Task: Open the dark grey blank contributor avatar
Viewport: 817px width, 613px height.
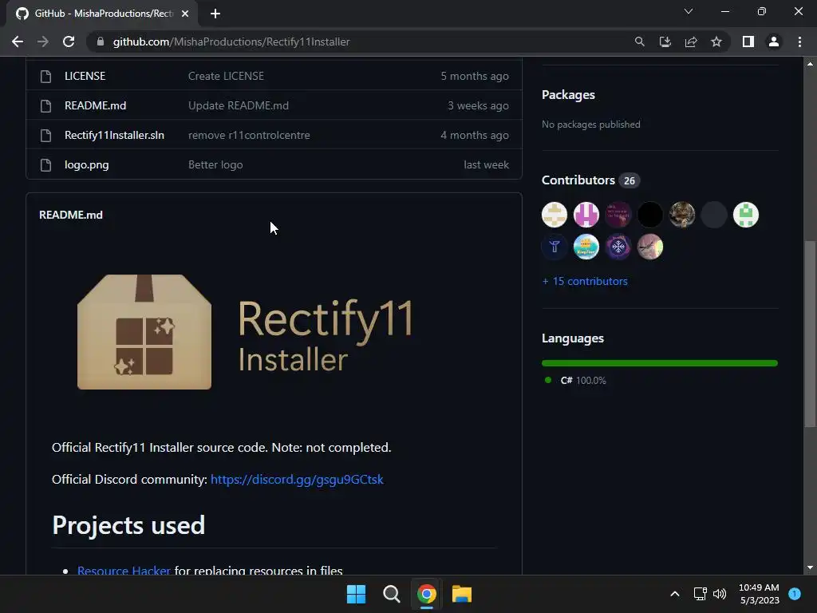Action: tap(714, 215)
